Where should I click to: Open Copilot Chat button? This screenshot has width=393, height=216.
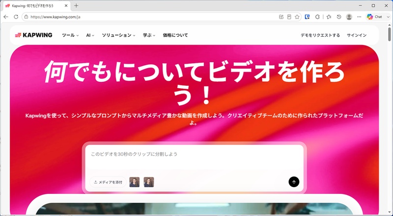pyautogui.click(x=374, y=17)
